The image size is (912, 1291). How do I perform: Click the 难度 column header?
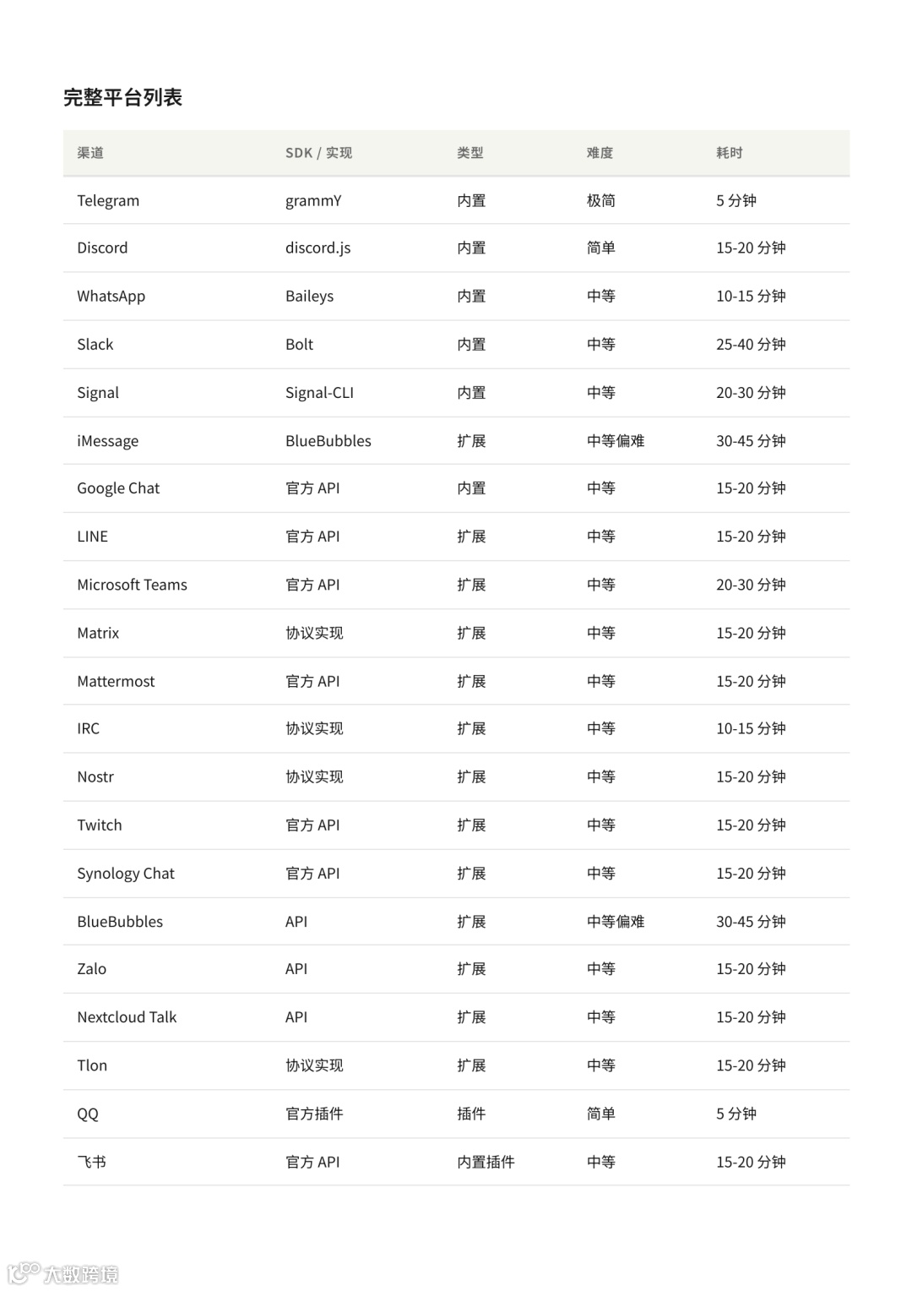click(600, 153)
